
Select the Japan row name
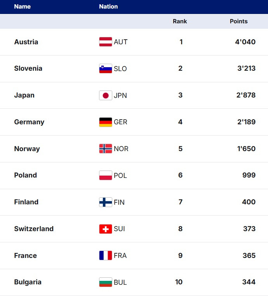24,95
